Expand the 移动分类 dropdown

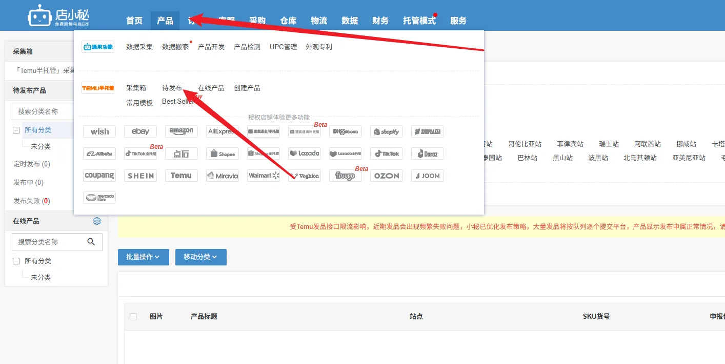[x=200, y=257]
